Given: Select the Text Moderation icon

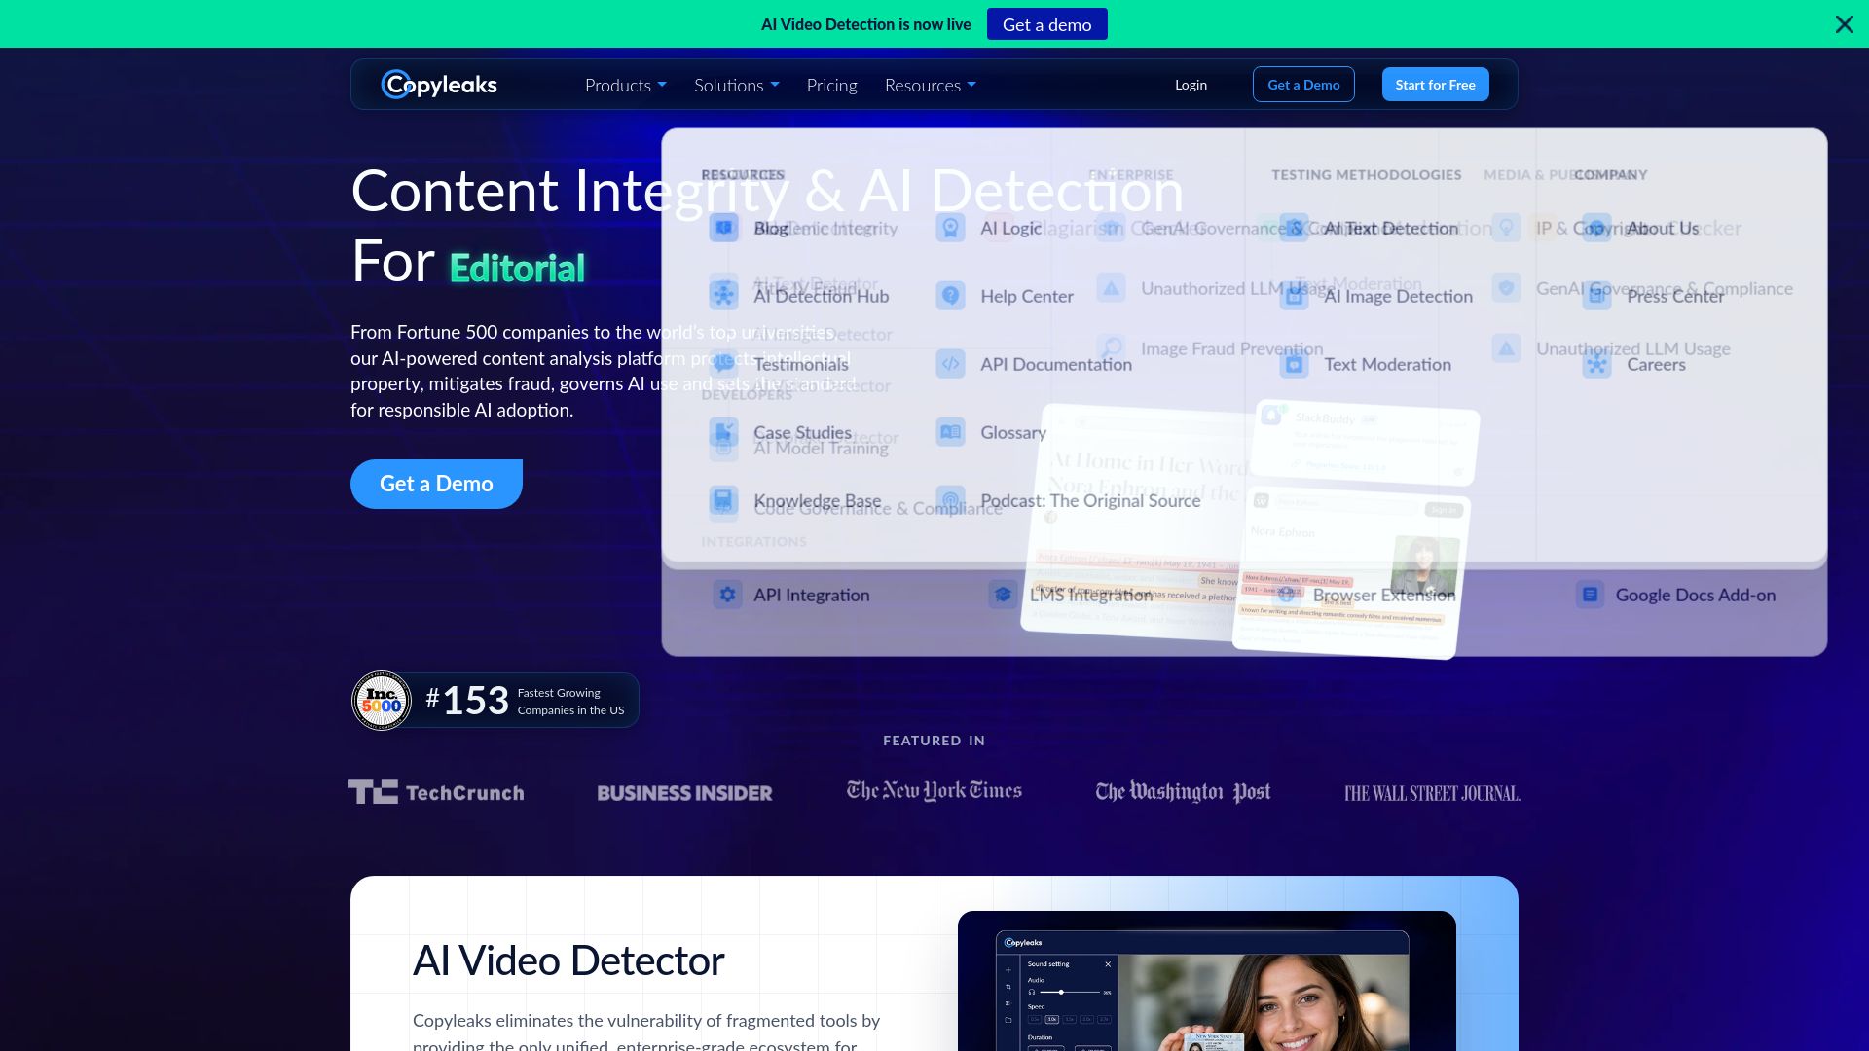Looking at the screenshot, I should coord(1294,364).
